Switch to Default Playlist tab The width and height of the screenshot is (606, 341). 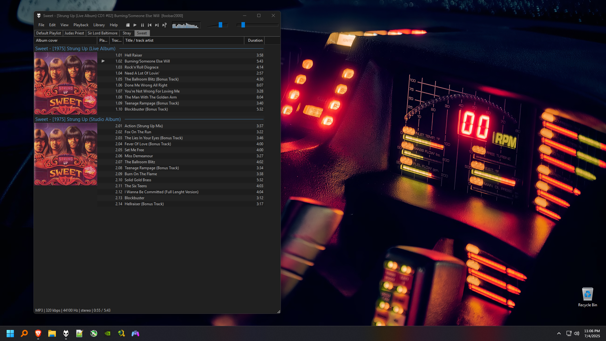click(x=49, y=33)
